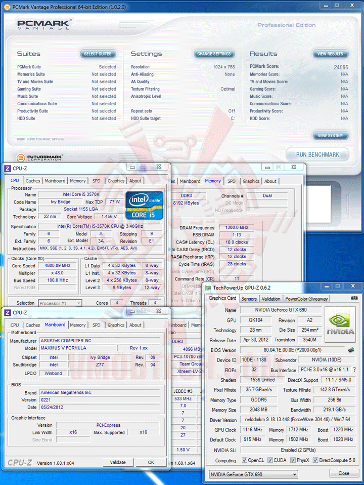The width and height of the screenshot is (364, 485).
Task: Click the DRAM Frequency field 1300.0 MHz
Action: (x=237, y=227)
